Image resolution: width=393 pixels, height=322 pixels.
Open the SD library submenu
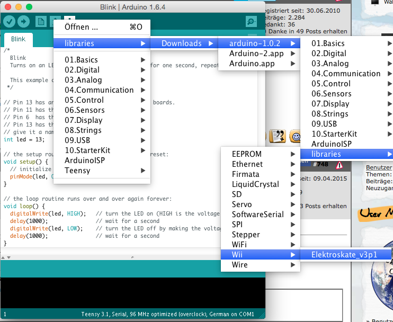(x=261, y=194)
